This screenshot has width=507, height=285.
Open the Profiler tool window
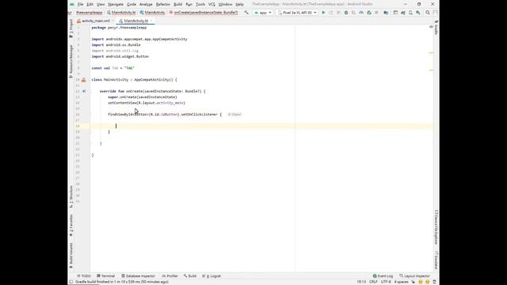click(170, 276)
